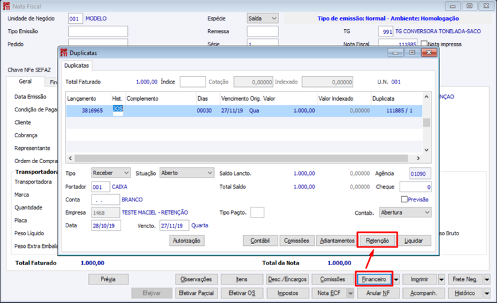Open the arrow menu beside Financeiro button
The image size is (497, 303).
click(x=396, y=279)
